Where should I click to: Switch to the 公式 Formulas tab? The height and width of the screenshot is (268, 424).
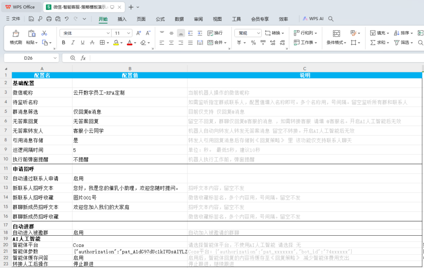point(160,19)
